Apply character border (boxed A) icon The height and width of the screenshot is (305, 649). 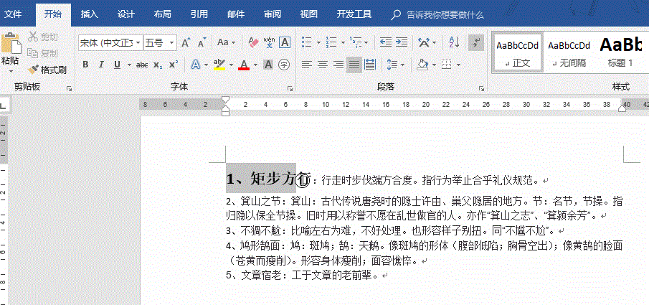285,42
